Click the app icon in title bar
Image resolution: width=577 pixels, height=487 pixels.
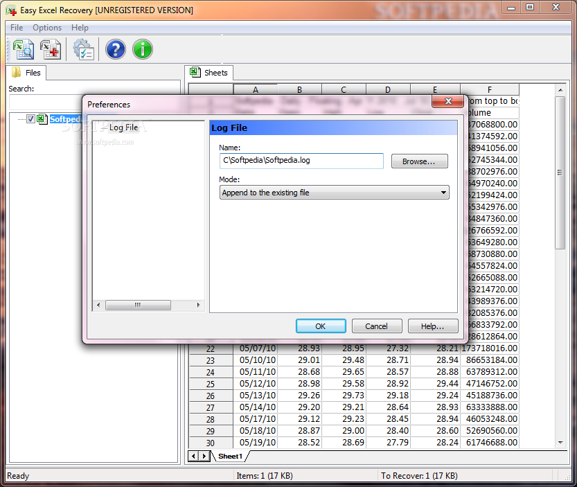tap(11, 10)
